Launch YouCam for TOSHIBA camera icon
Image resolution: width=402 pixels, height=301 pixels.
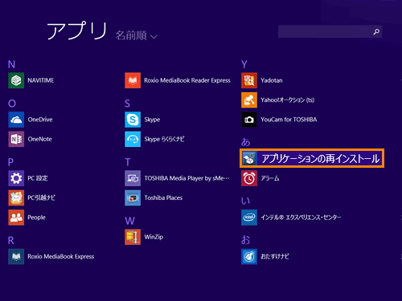tap(249, 120)
